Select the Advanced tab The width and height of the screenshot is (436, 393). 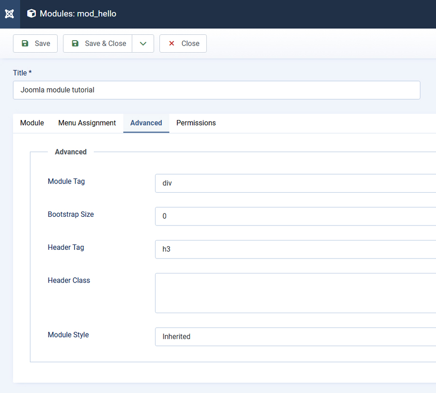click(x=146, y=123)
